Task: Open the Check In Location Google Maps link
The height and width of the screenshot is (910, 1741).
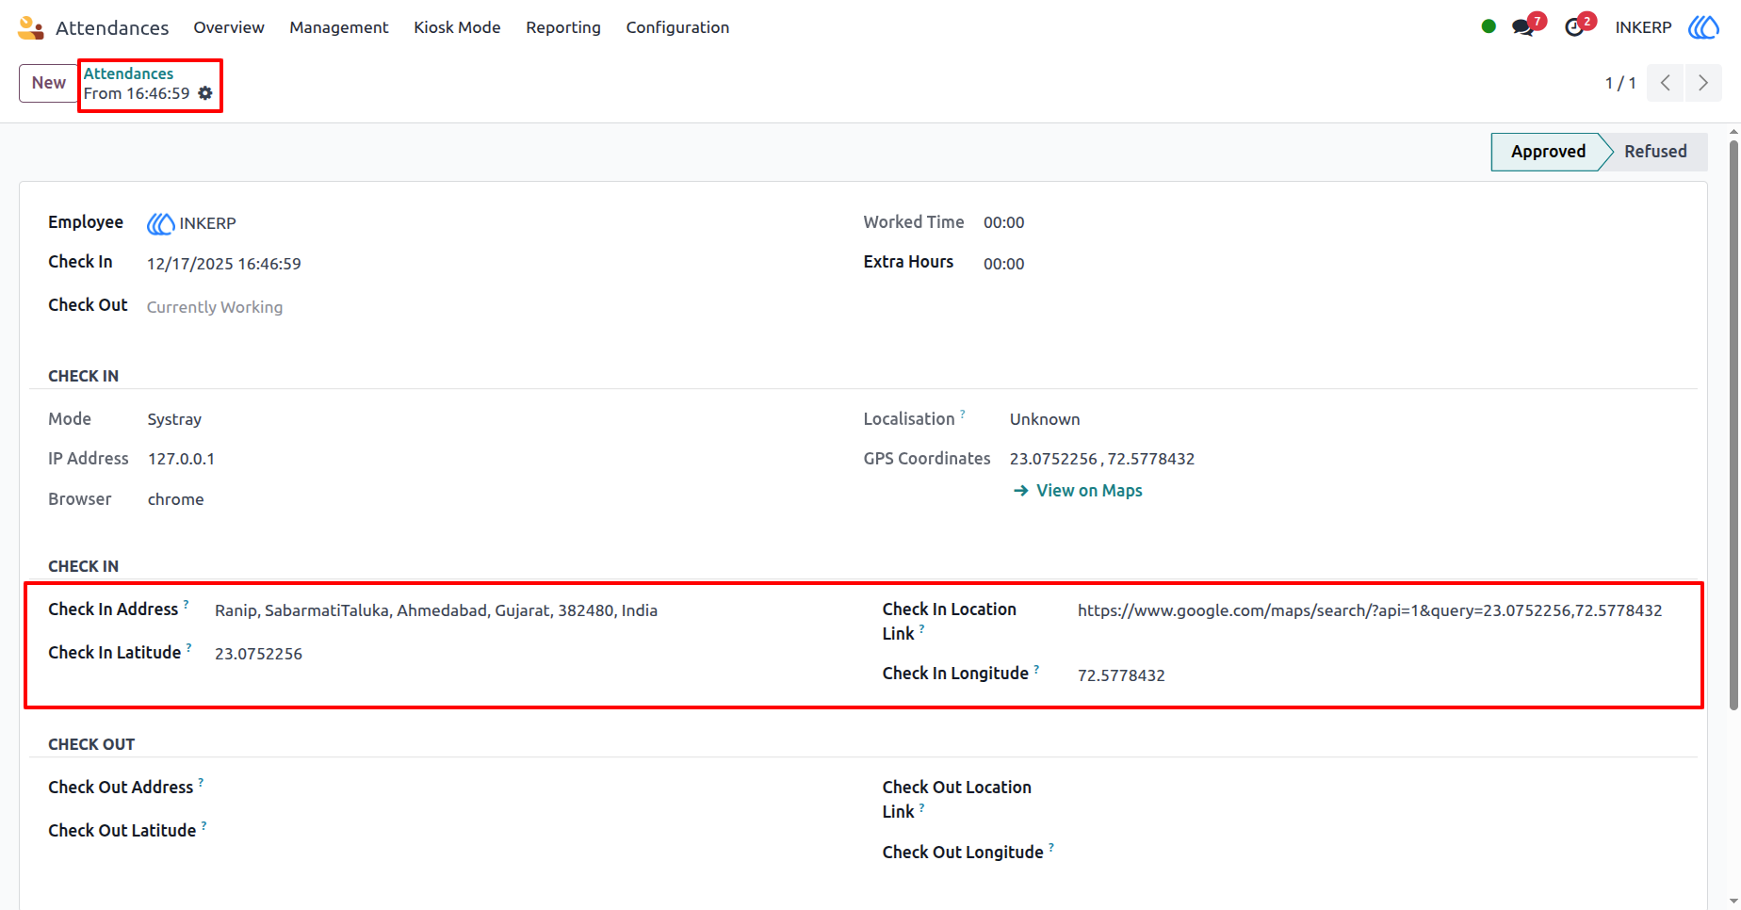Action: pos(1370,610)
